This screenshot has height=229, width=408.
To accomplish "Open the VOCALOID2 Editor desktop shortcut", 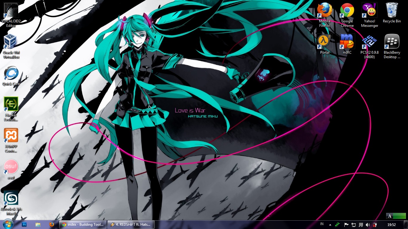I will [11, 15].
